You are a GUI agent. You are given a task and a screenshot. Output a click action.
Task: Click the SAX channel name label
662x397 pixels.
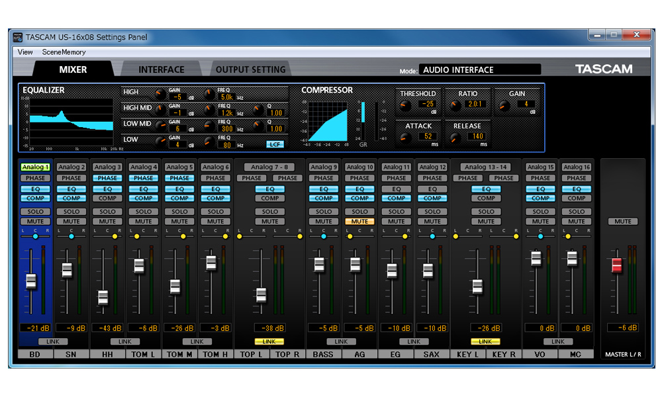click(432, 355)
